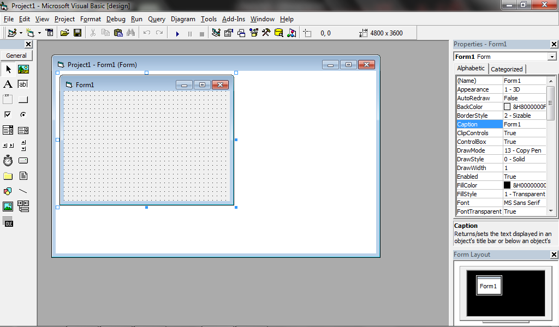Viewport: 559px width, 327px height.
Task: Select the Shape control in the toolbox
Action: pos(8,191)
